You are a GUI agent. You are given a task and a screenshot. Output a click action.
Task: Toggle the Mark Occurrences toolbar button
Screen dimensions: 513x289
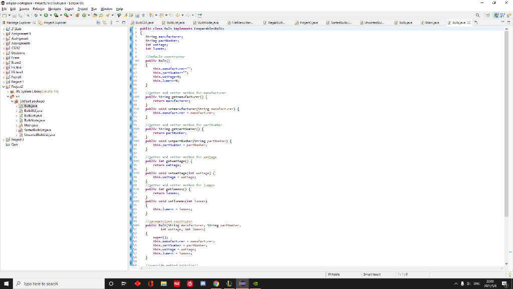click(125, 15)
